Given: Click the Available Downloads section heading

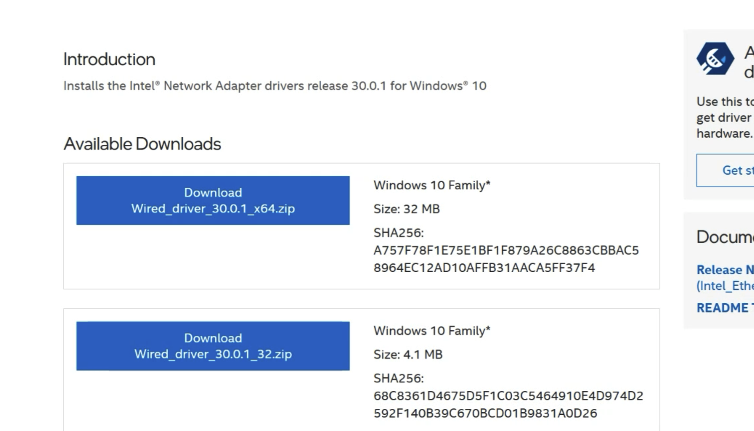Looking at the screenshot, I should point(142,144).
